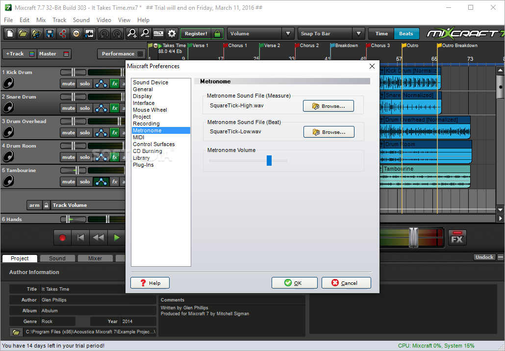Switch to the Mixer tab at bottom

pos(95,258)
